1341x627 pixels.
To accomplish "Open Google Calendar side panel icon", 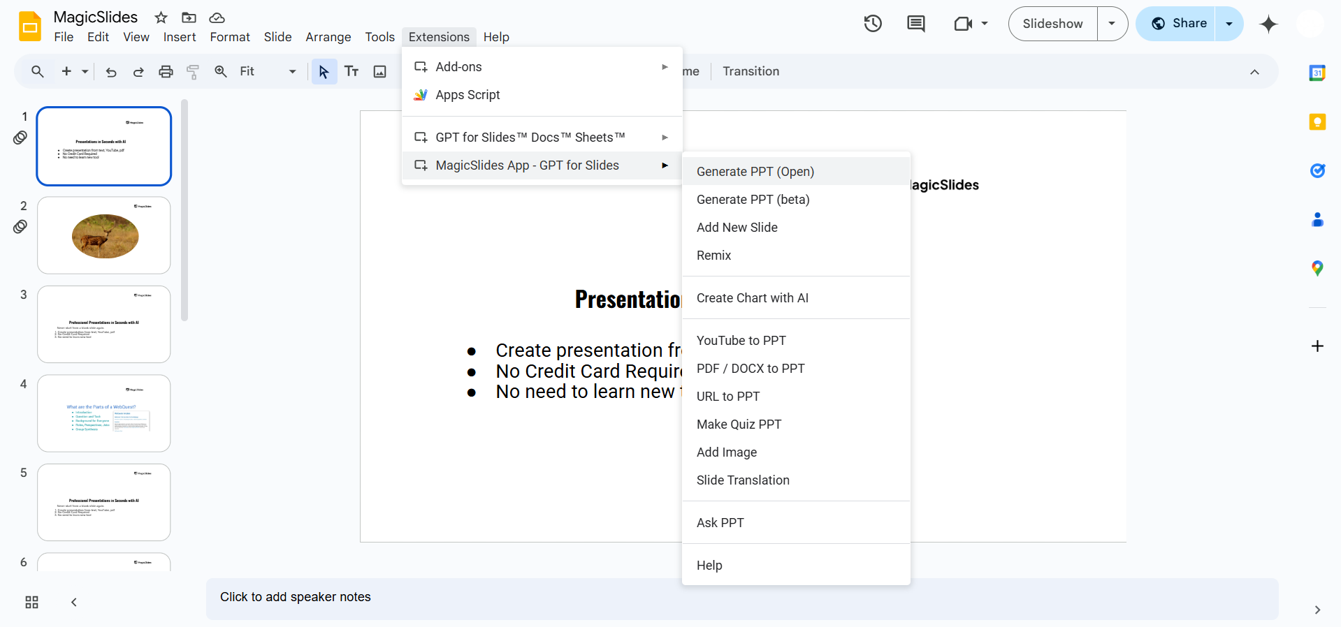I will (1317, 73).
